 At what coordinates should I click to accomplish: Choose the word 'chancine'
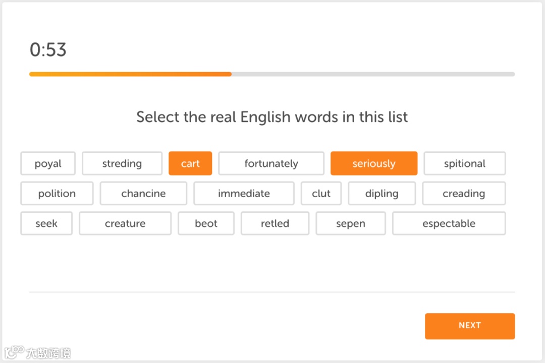[x=143, y=194]
